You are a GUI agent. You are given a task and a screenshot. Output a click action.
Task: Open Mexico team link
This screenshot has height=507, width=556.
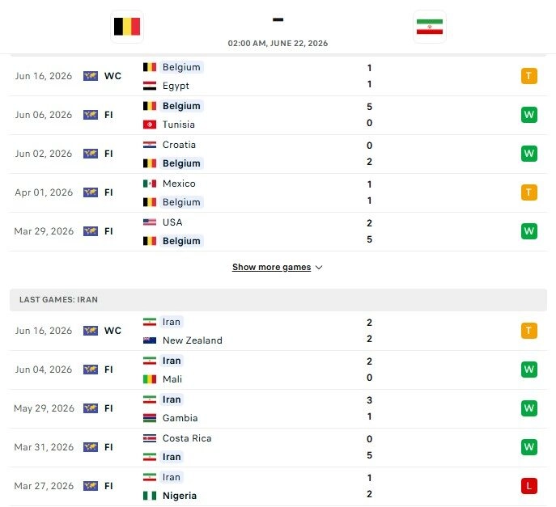pyautogui.click(x=179, y=184)
